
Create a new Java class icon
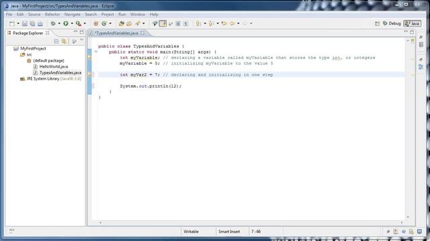104,23
